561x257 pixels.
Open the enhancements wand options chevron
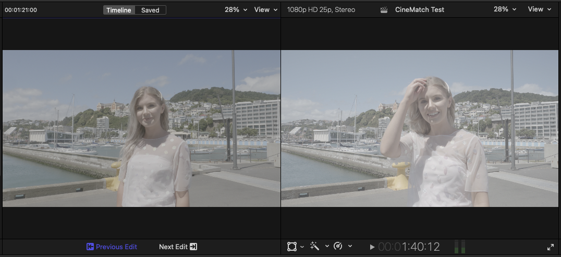click(x=327, y=247)
